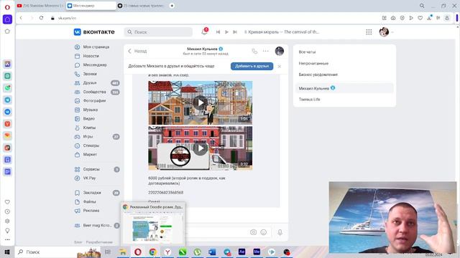Screen dimensions: 460x258
Task: Go back with Назад in chat
Action: click(x=137, y=51)
